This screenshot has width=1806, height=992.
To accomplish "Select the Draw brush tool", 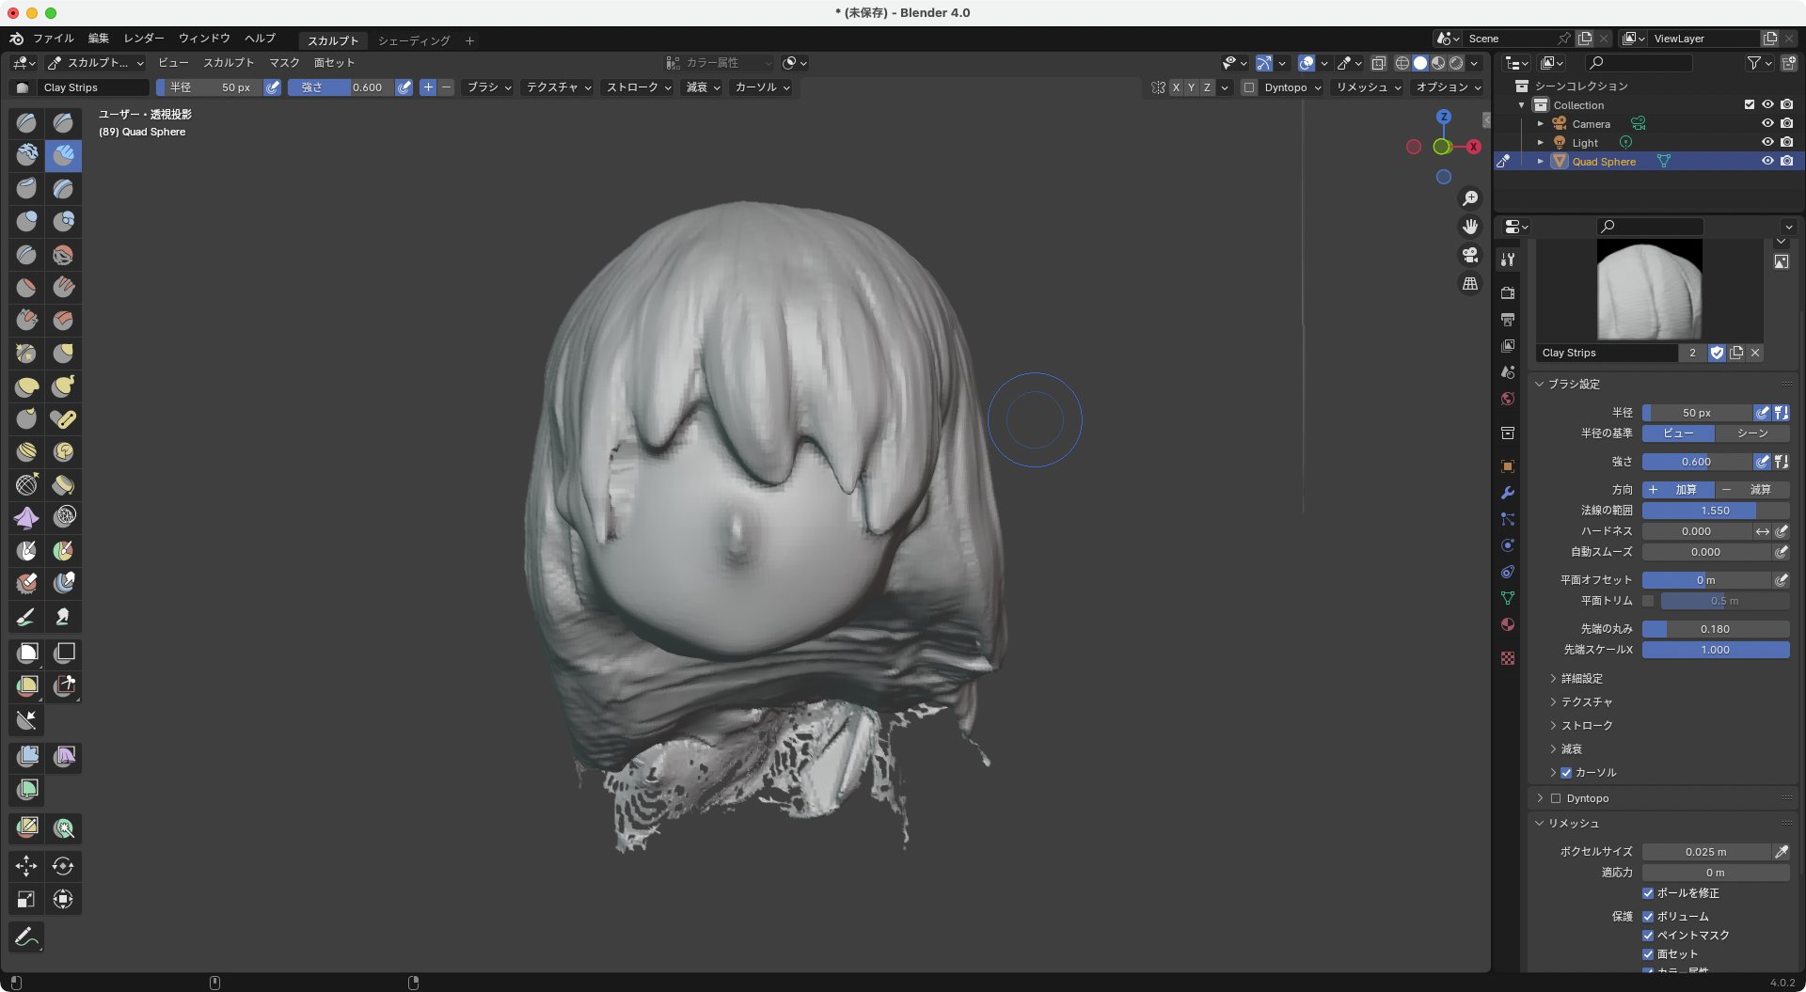I will point(26,122).
